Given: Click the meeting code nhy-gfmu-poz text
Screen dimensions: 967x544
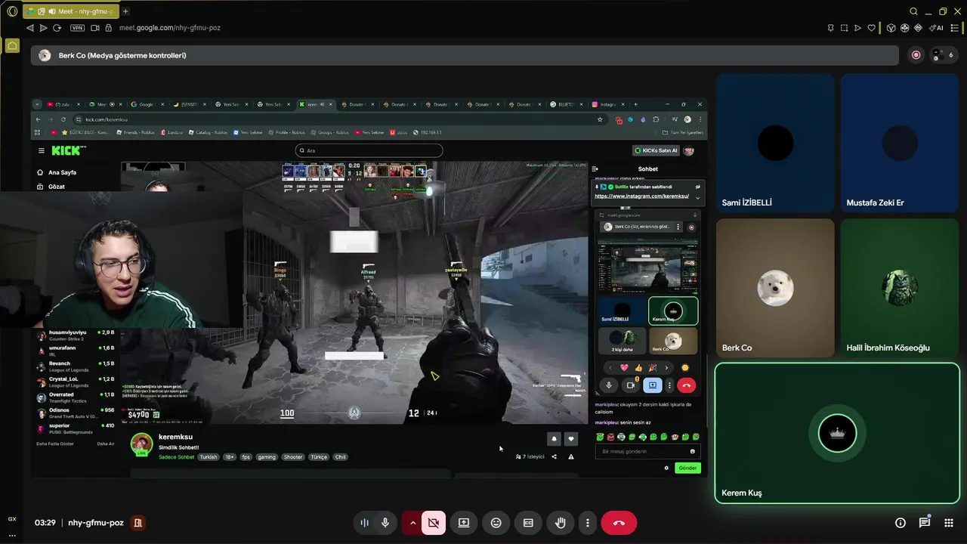Looking at the screenshot, I should [x=96, y=523].
